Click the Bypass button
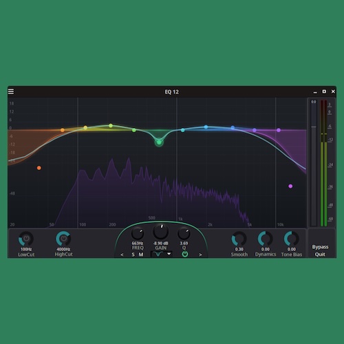This screenshot has width=344, height=344. [320, 247]
